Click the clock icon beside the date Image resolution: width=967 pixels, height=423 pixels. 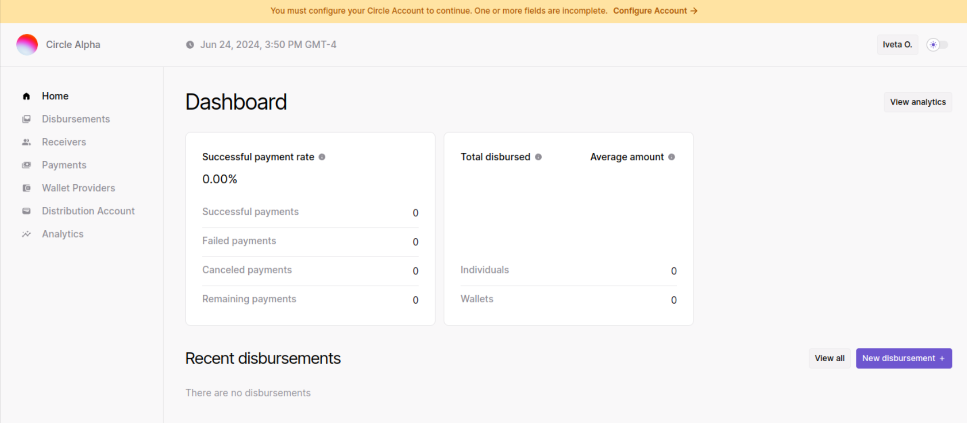[190, 45]
